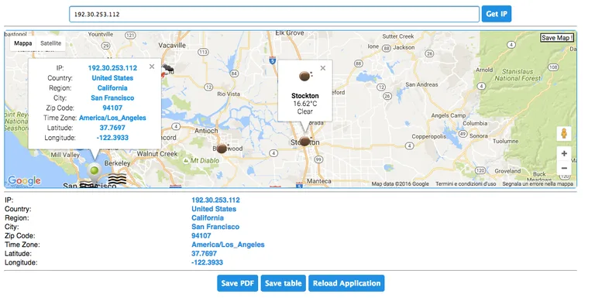Click the Reload Application button
The height and width of the screenshot is (308, 595).
pos(346,283)
